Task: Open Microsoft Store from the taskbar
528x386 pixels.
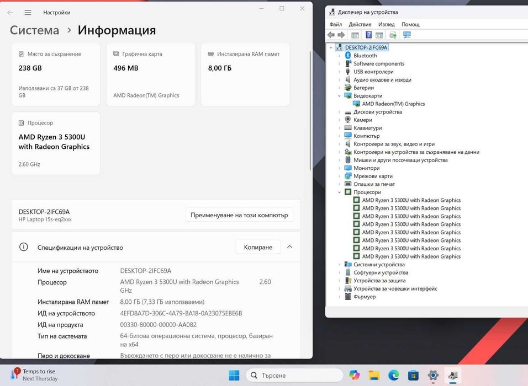Action: [413, 375]
